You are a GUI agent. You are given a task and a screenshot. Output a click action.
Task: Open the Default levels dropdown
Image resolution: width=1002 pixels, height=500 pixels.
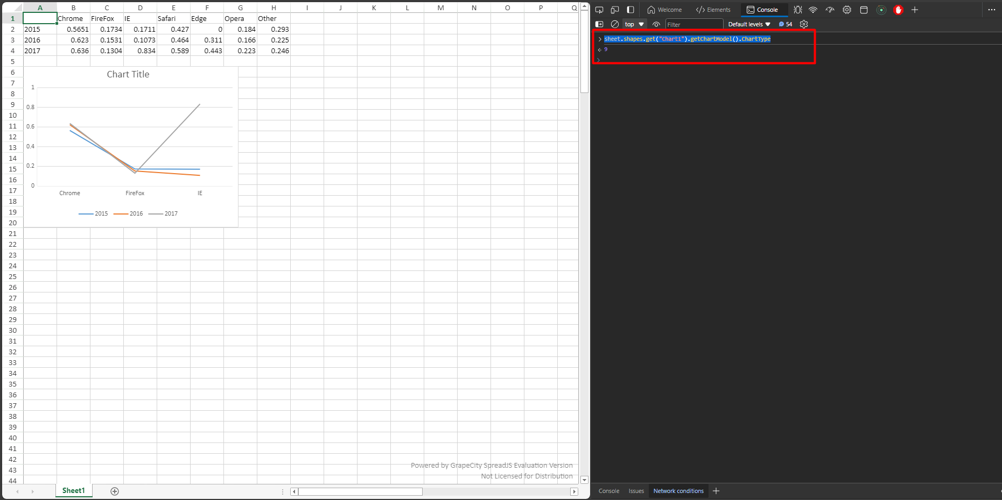point(749,24)
